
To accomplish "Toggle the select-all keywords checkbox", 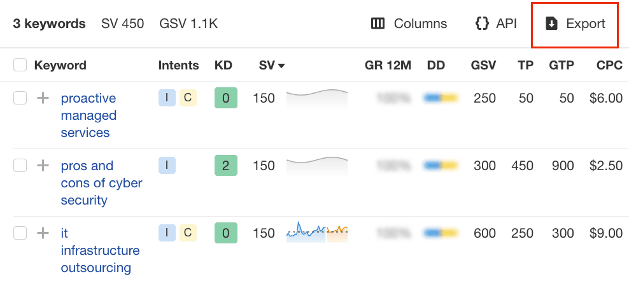I will point(20,65).
